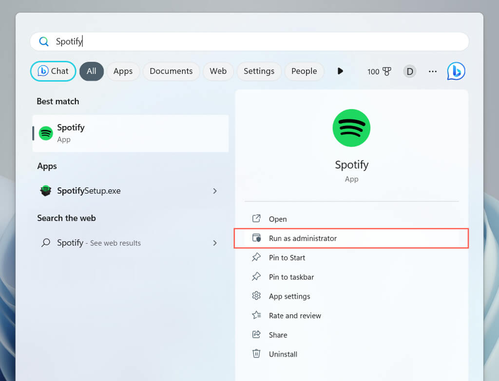
Task: Choose Rate and review
Action: point(351,315)
